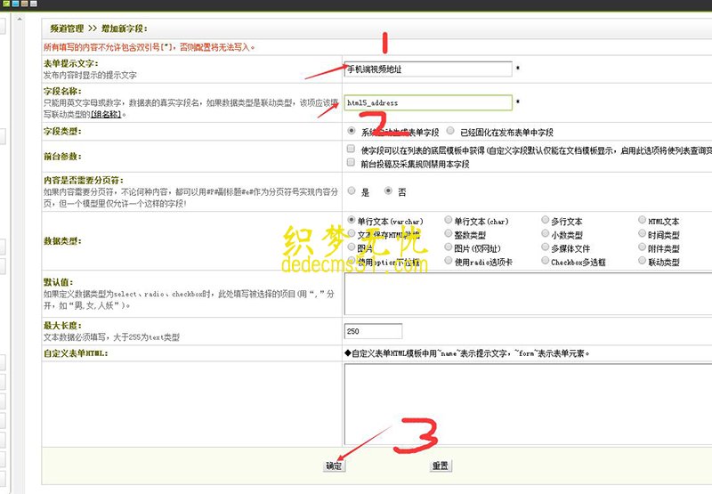Choose Checkbox多选框 data type
Image resolution: width=712 pixels, height=494 pixels.
pyautogui.click(x=545, y=261)
